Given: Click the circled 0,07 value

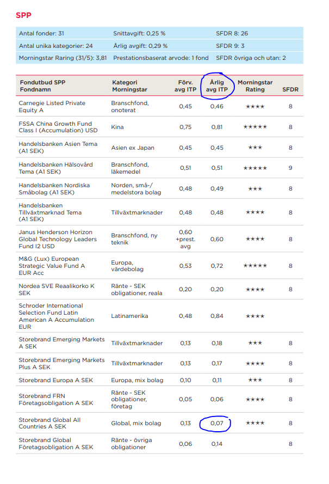Looking at the screenshot, I should point(216,423).
